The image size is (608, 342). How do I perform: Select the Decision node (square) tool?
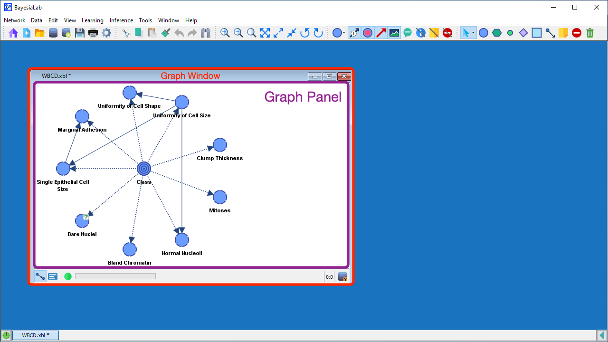pos(537,33)
